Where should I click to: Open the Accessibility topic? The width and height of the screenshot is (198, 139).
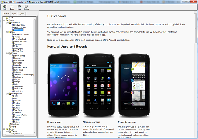tap(18, 89)
